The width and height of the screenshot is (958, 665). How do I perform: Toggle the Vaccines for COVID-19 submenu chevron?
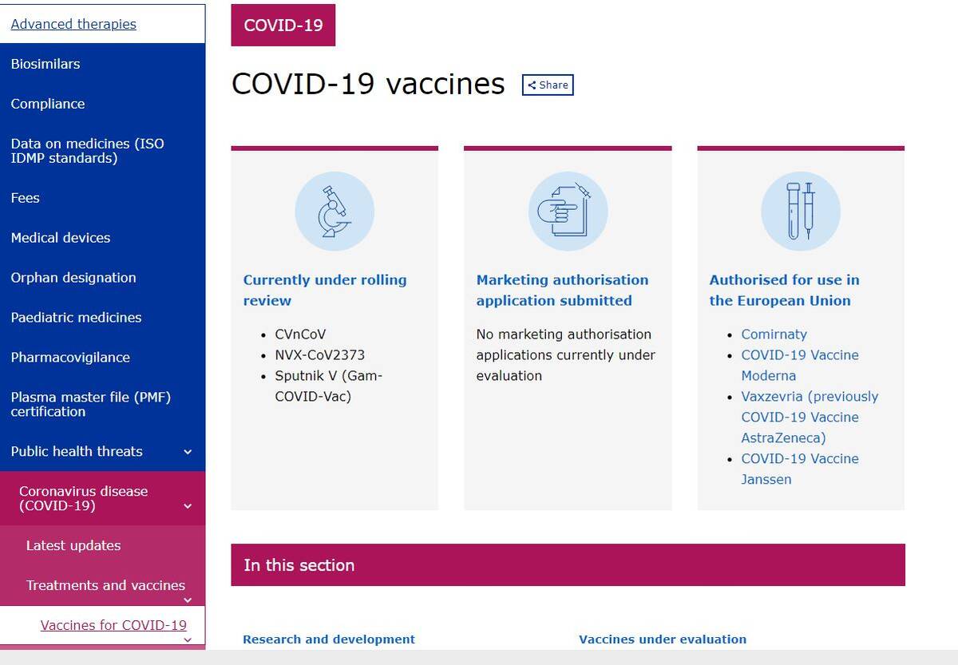pos(188,639)
